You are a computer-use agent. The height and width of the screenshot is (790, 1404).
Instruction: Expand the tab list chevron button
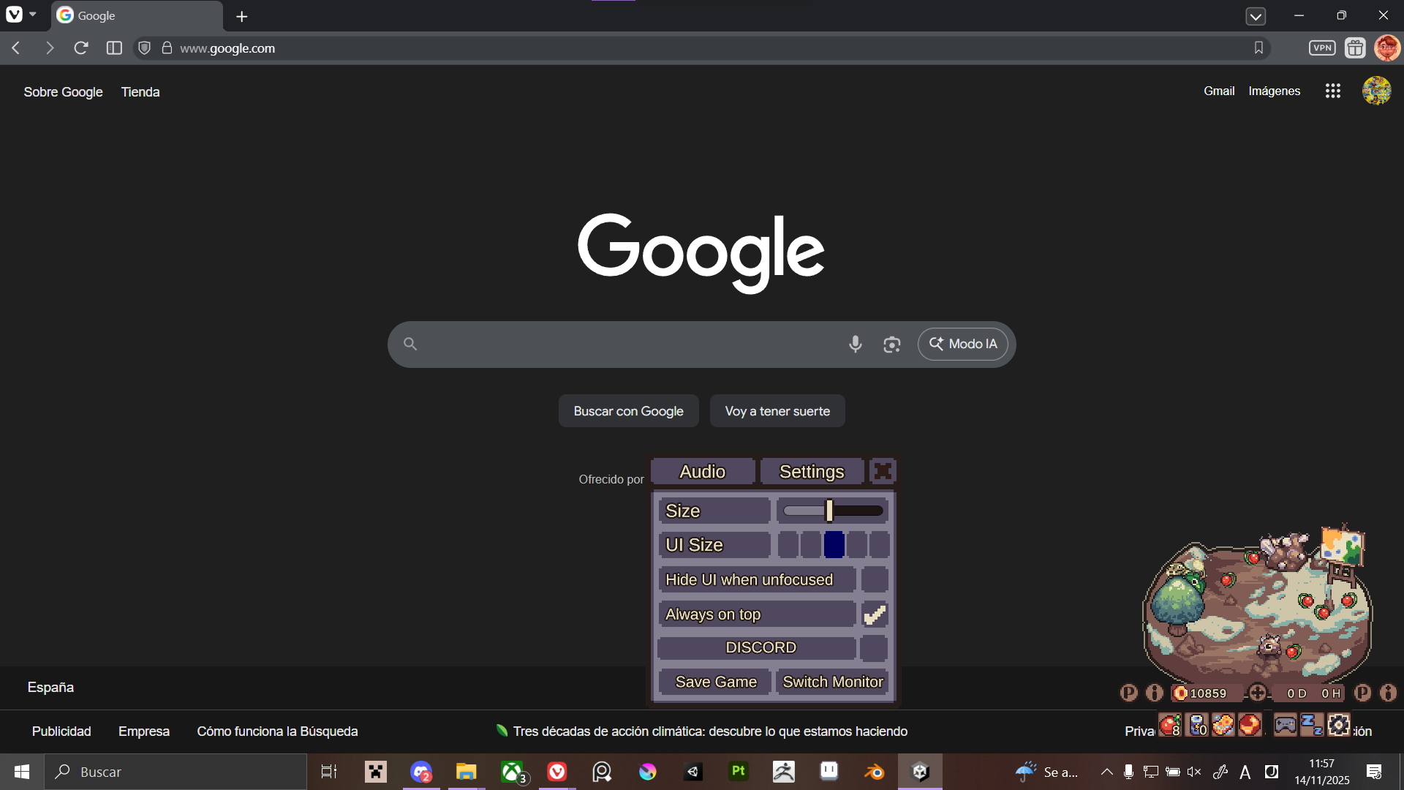point(1256,16)
